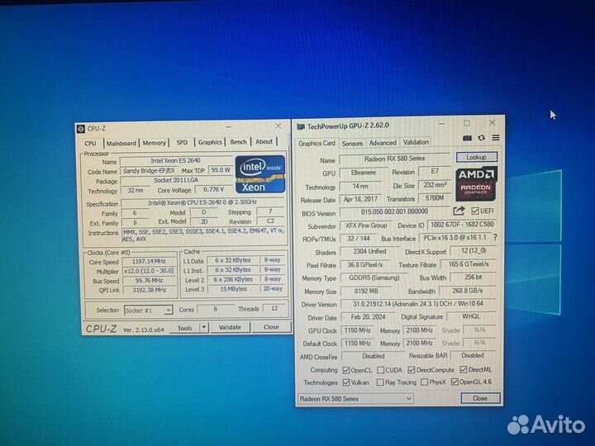Toggle the PhysX checkbox
The width and height of the screenshot is (595, 446).
(x=424, y=382)
